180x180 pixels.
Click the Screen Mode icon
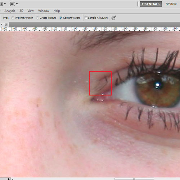point(12,4)
